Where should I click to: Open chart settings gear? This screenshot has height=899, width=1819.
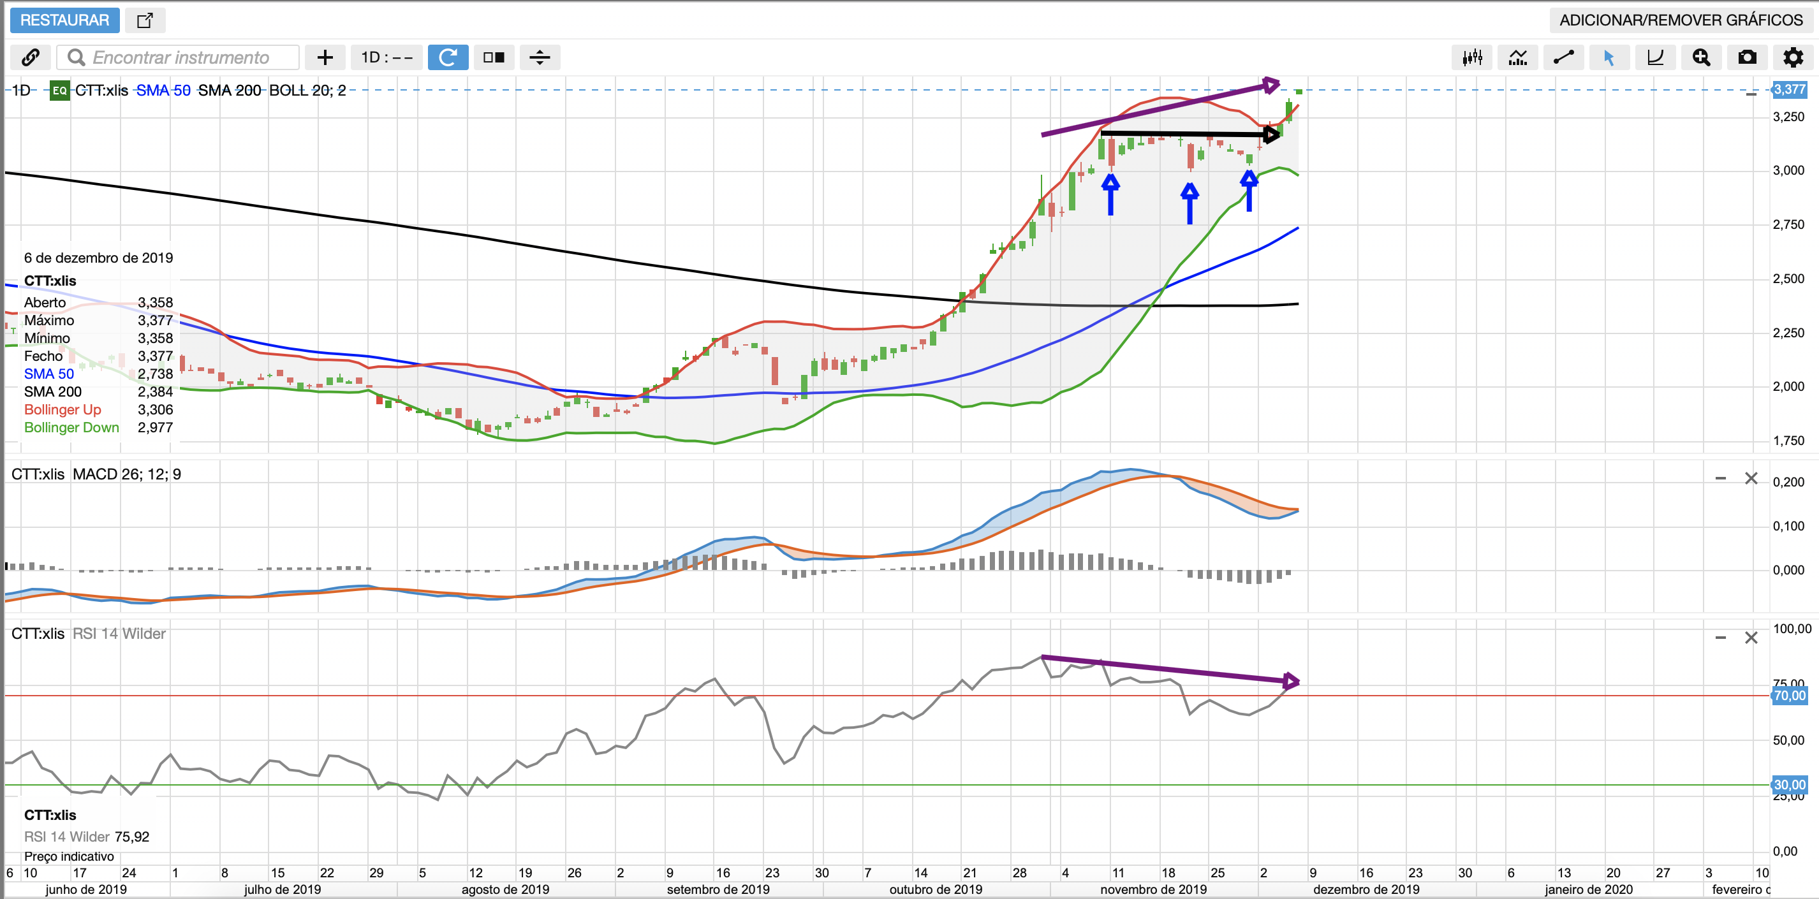(1793, 57)
